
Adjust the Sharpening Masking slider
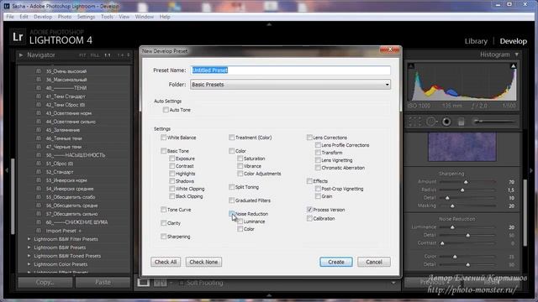[x=452, y=206]
